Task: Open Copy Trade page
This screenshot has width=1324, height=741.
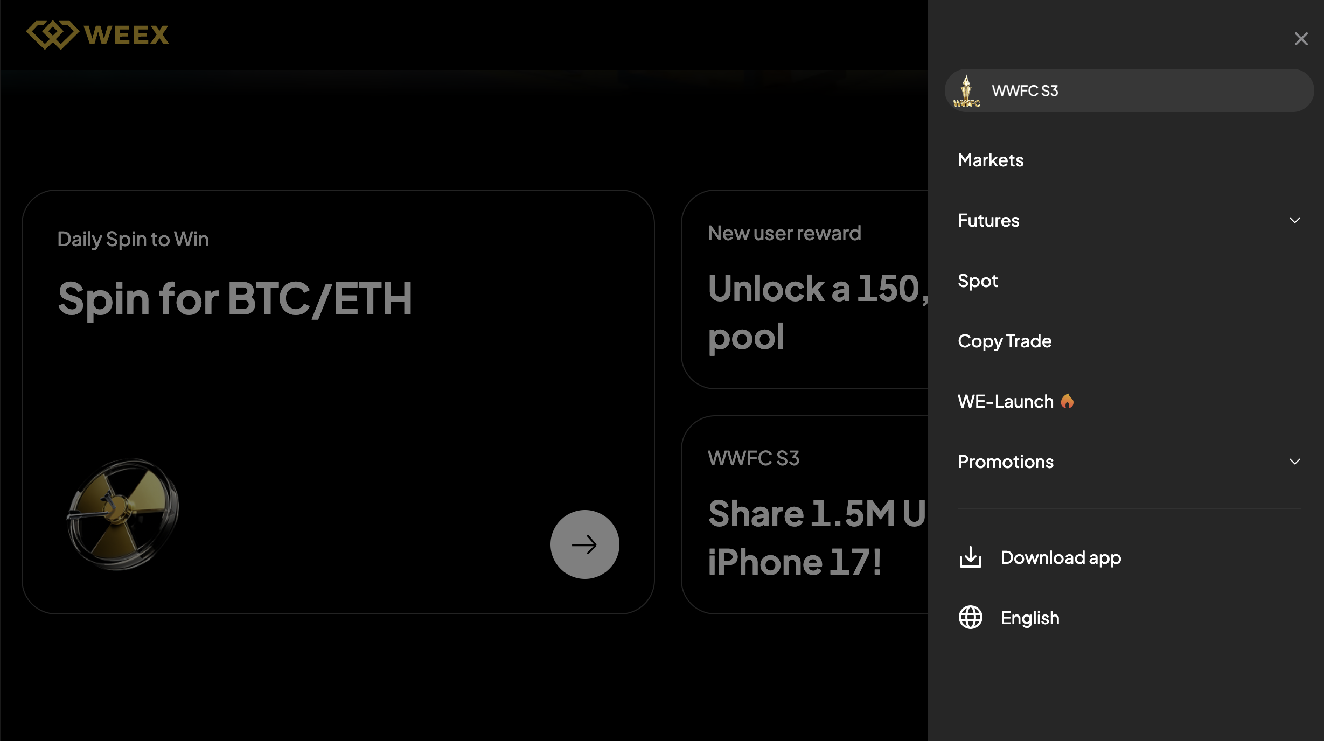Action: pyautogui.click(x=1005, y=341)
